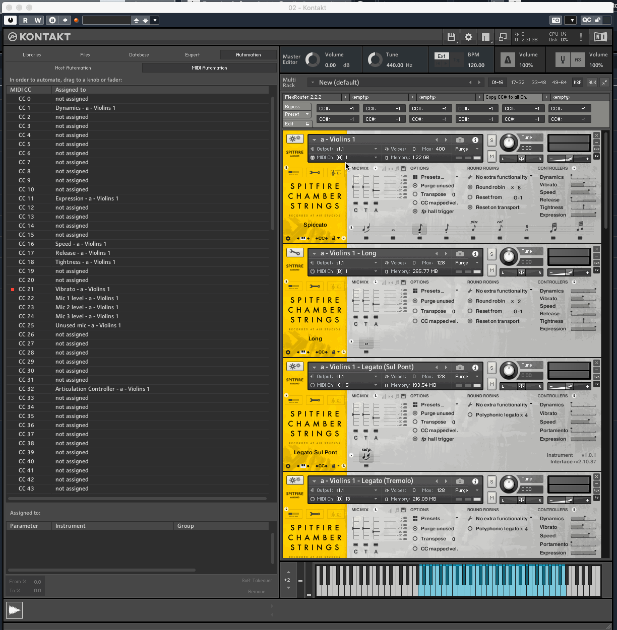Mute the Violins 1 - Long instrument
This screenshot has width=617, height=630.
click(491, 270)
